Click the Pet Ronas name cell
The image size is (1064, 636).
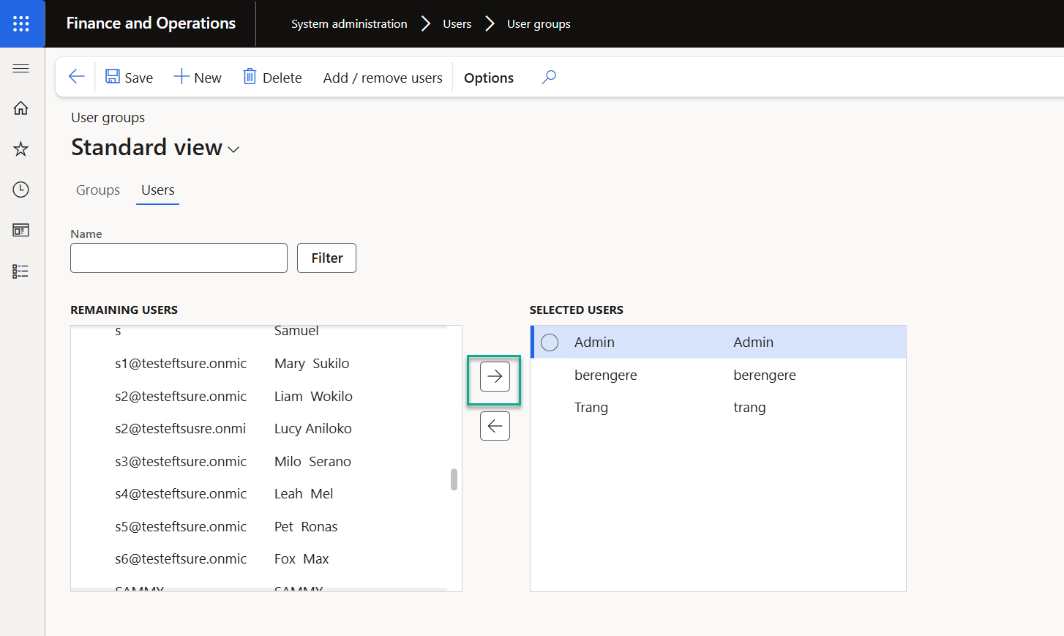[306, 527]
